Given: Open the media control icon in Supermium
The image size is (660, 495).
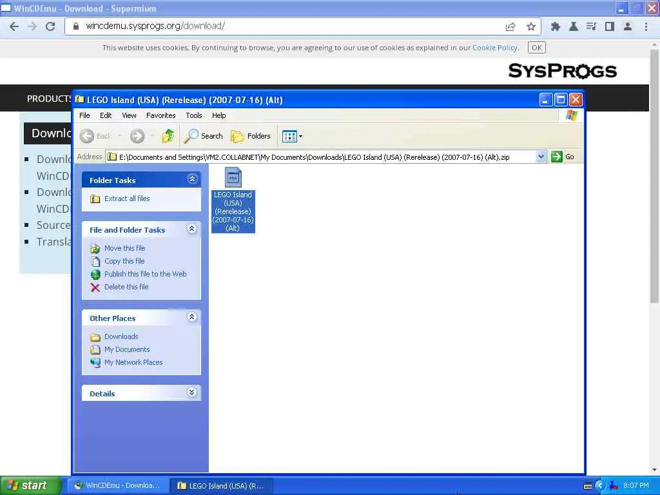Looking at the screenshot, I should pos(592,26).
